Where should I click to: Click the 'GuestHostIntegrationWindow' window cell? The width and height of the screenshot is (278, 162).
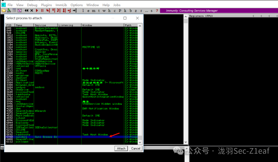tap(103, 97)
